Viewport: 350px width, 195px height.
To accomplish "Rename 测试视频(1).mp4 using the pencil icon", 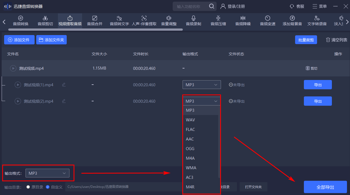I will pos(64,85).
